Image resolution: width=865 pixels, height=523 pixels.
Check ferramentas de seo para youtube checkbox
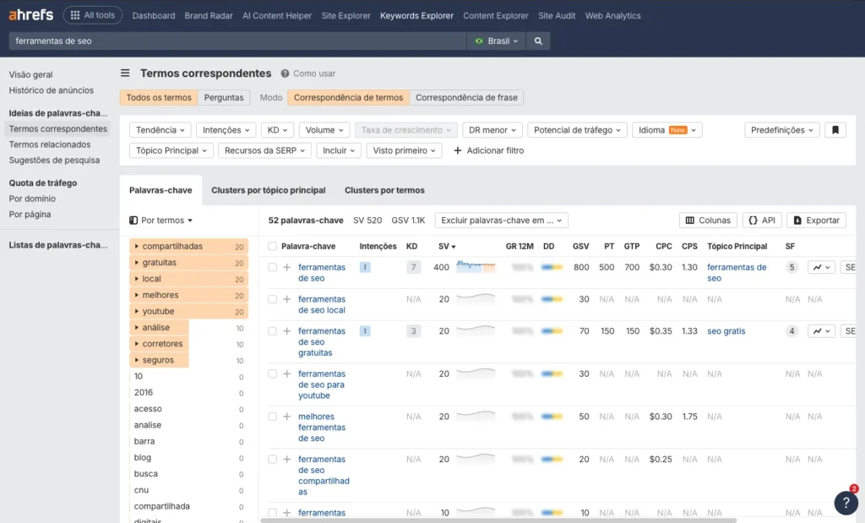pos(273,373)
